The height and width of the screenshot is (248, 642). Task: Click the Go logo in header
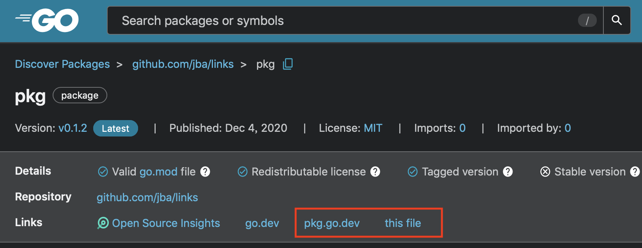click(x=47, y=21)
